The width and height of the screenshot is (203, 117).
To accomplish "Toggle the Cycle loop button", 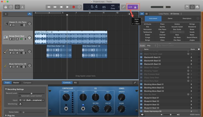I will point(79,7).
